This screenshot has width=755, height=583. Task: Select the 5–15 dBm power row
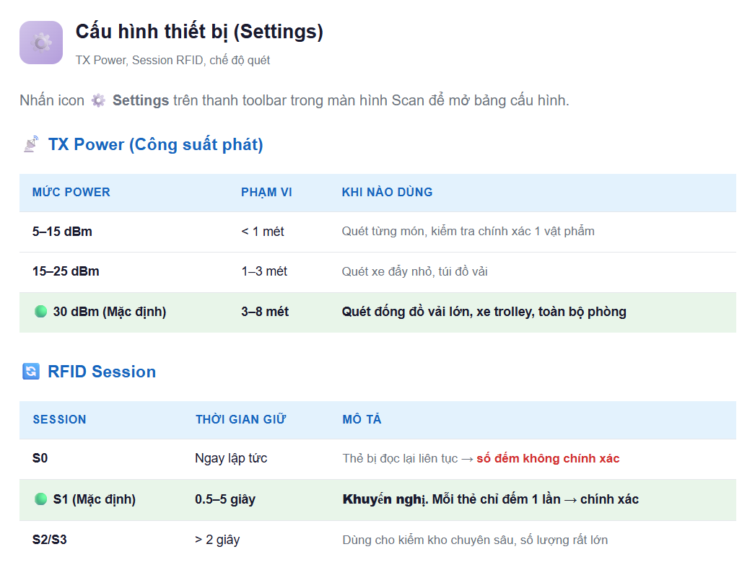[377, 232]
